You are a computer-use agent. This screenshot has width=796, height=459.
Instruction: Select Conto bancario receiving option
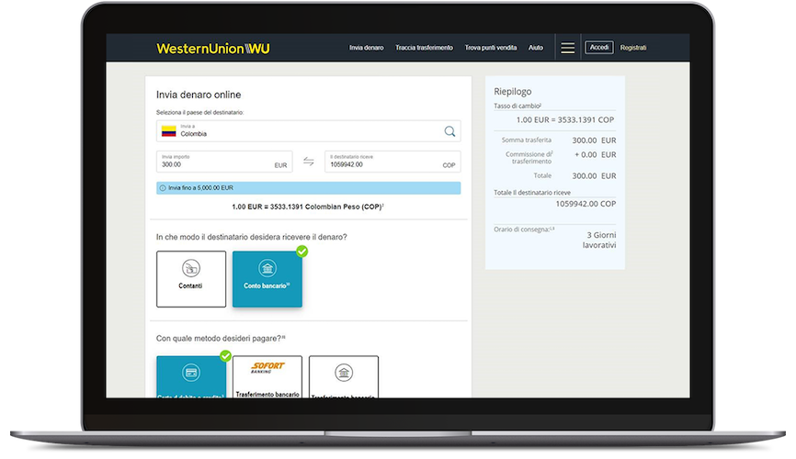point(267,279)
